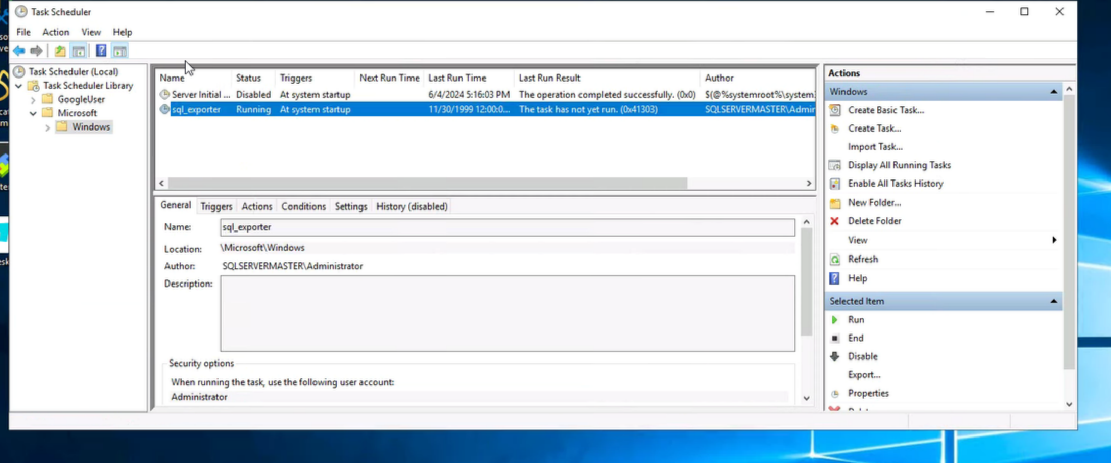Click the Help icon in Actions pane
Screen dimensions: 1111x463
[834, 278]
